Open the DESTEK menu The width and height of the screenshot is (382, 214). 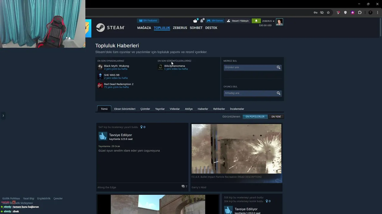[211, 28]
